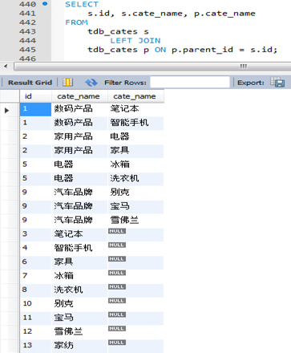Select the NULL cell in row id 12

[x=135, y=332]
